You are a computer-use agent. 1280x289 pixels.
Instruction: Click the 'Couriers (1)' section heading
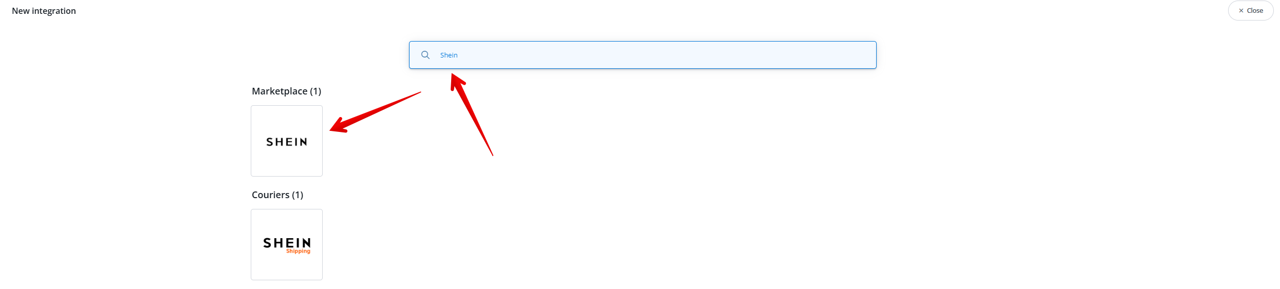[x=277, y=195]
